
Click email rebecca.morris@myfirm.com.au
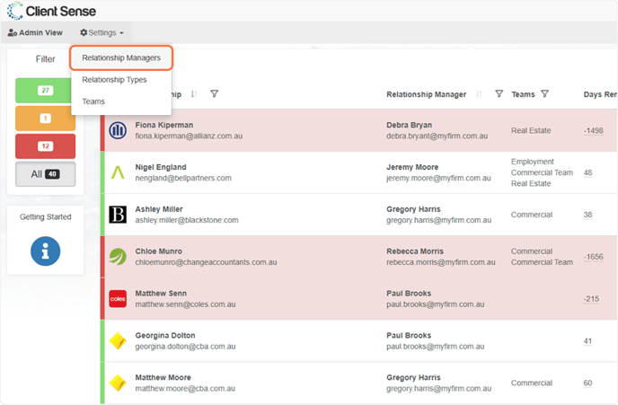(x=441, y=262)
